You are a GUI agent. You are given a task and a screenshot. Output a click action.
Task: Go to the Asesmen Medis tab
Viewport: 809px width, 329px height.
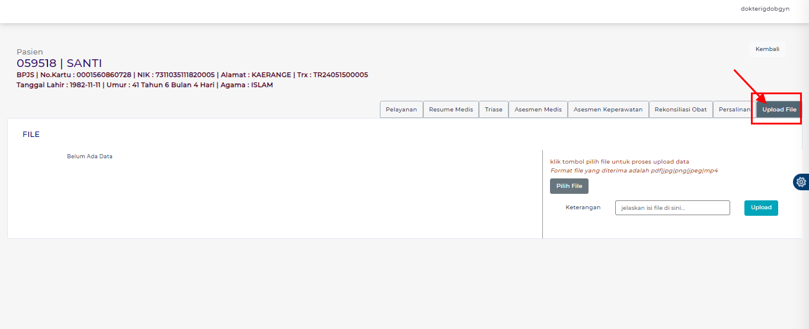[x=538, y=110]
